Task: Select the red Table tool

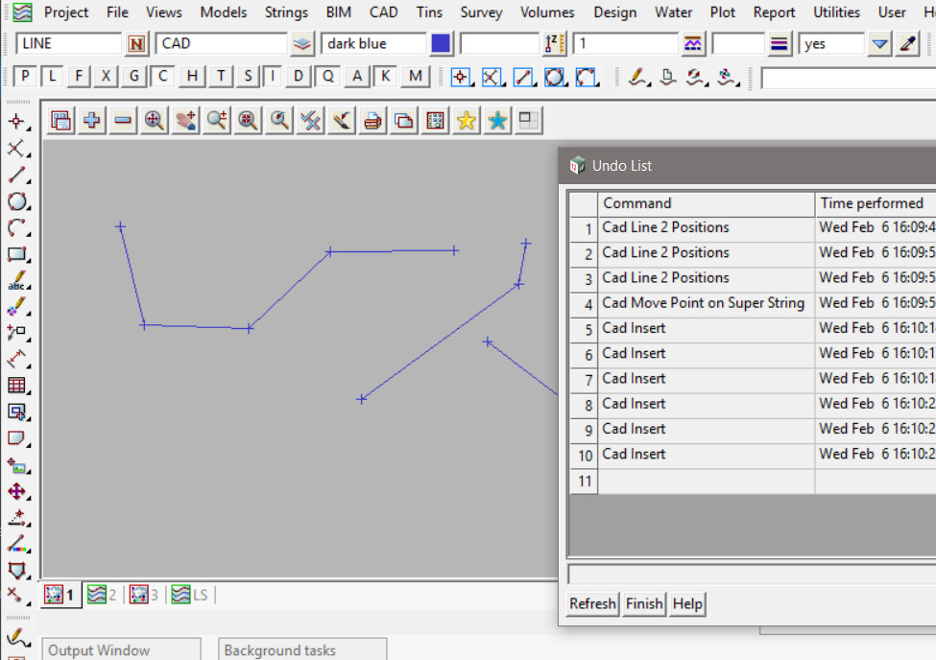Action: [16, 386]
